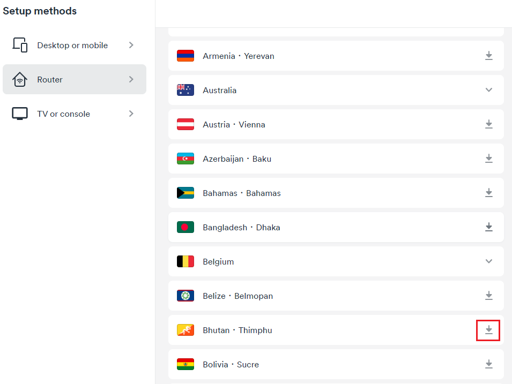512x384 pixels.
Task: Click the TV monitor icon in sidebar
Action: (x=20, y=114)
